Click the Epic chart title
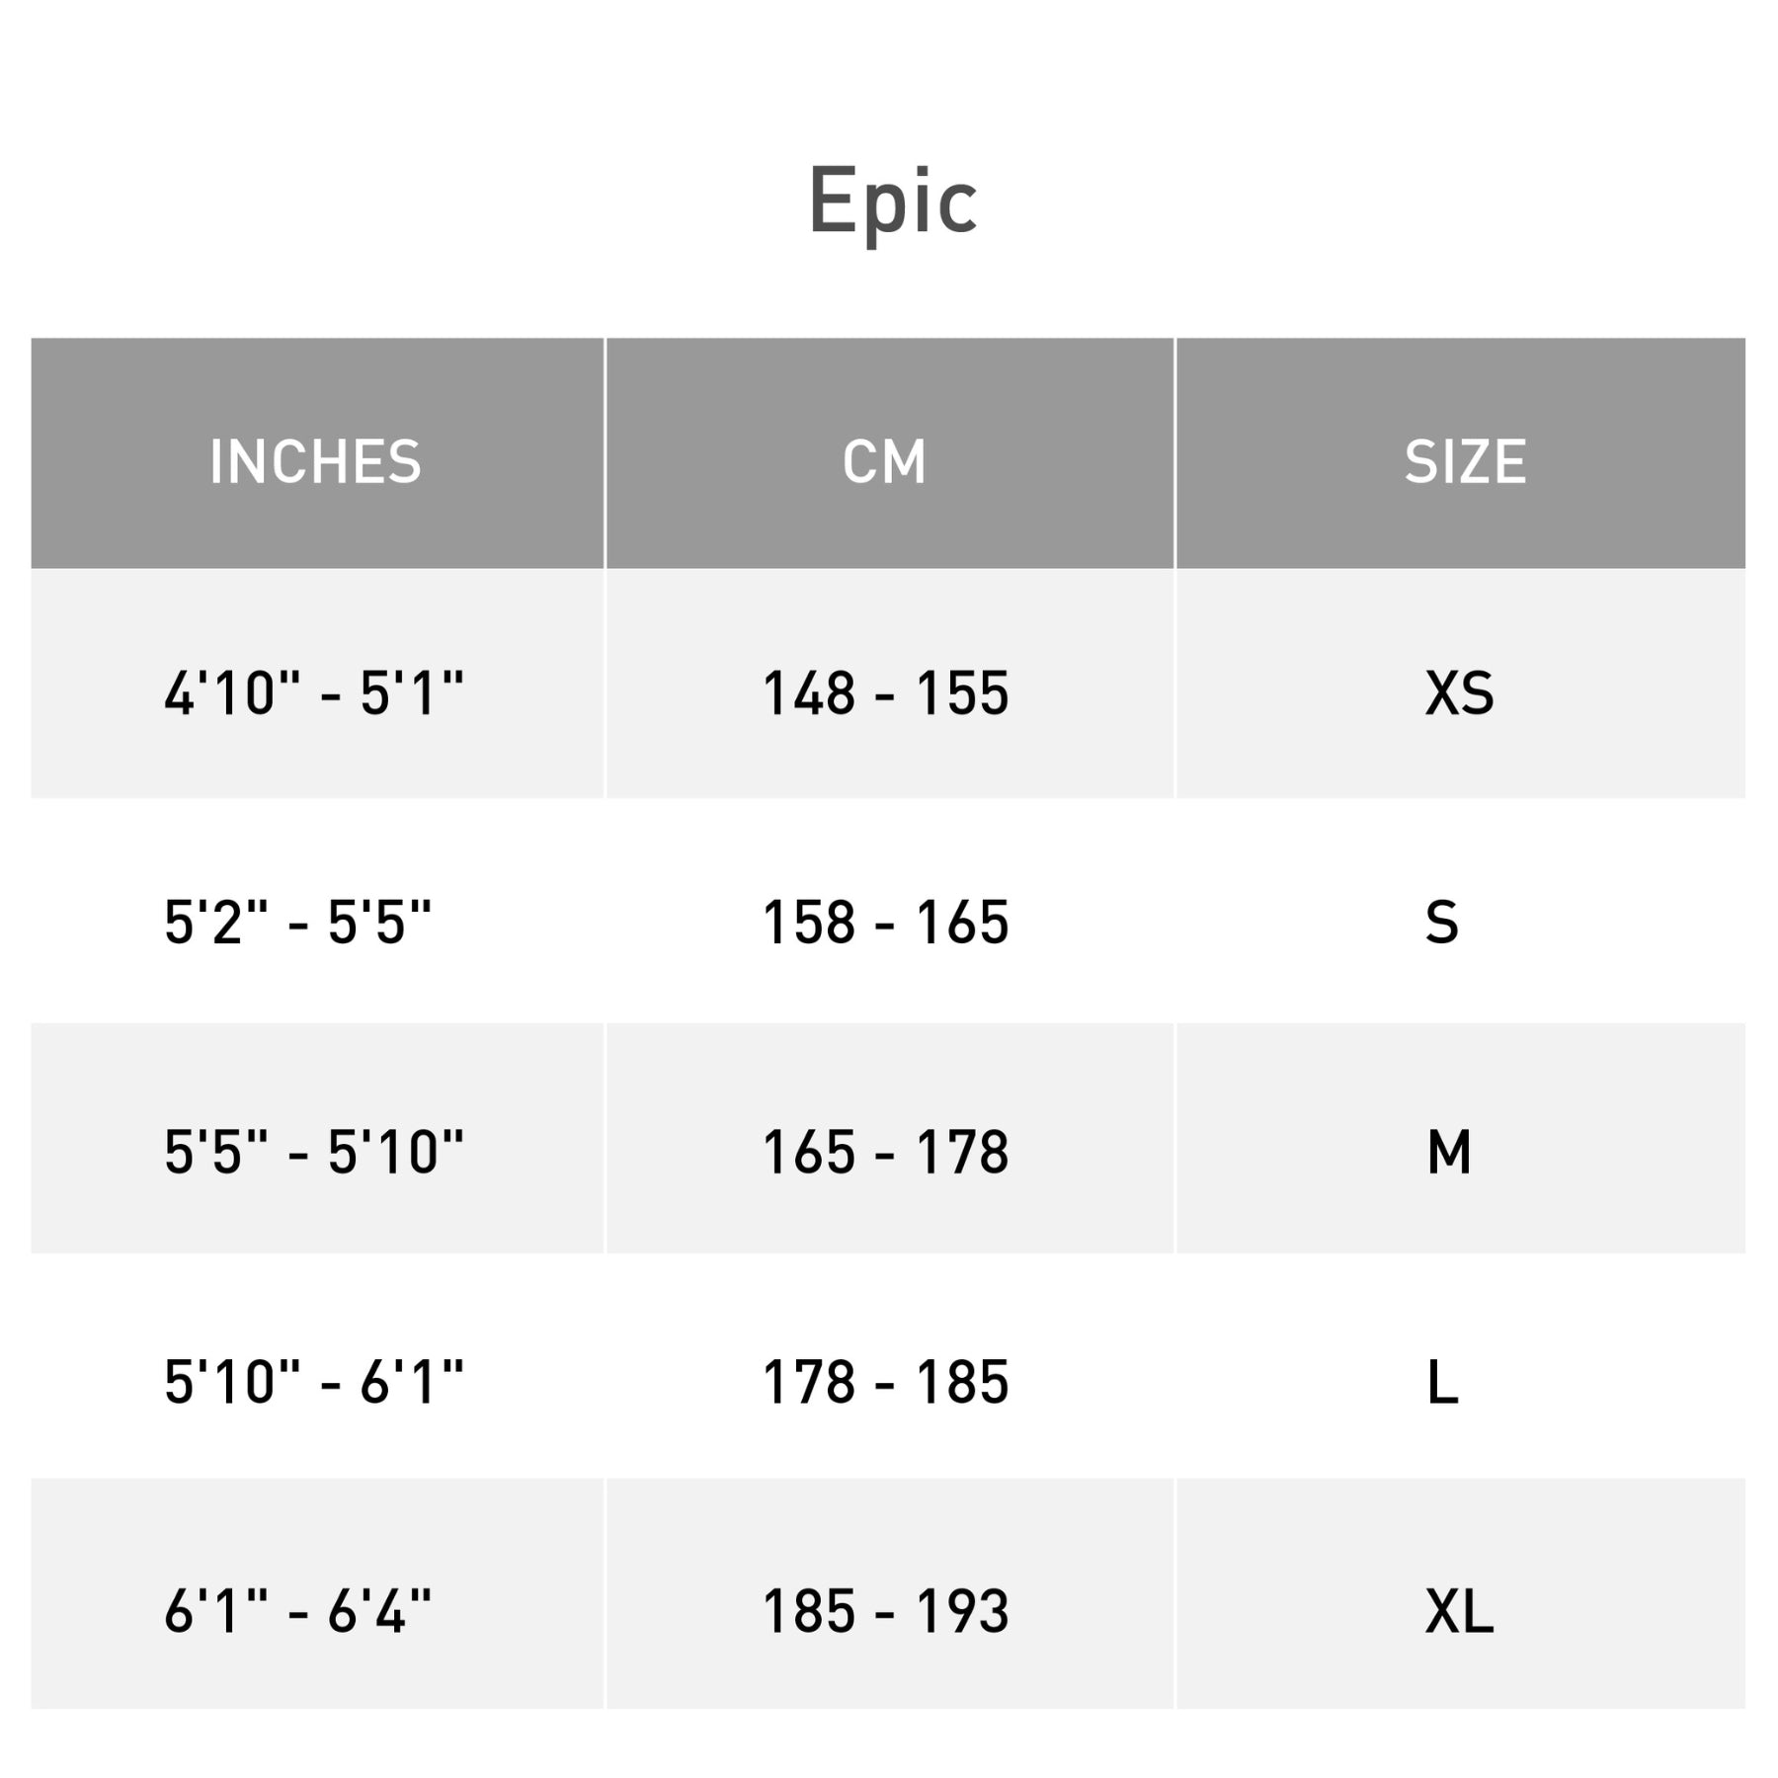Image resolution: width=1778 pixels, height=1778 pixels. pos(893,202)
